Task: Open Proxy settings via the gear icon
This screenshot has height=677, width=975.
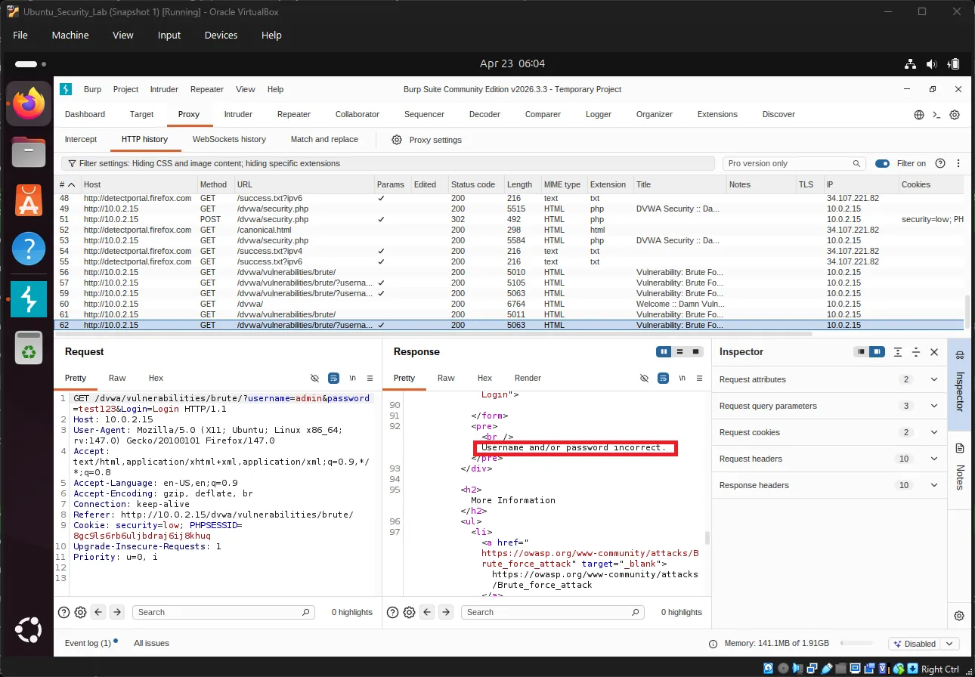Action: pos(396,139)
